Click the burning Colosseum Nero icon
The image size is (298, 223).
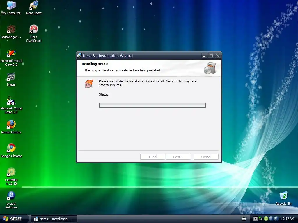pyautogui.click(x=89, y=84)
